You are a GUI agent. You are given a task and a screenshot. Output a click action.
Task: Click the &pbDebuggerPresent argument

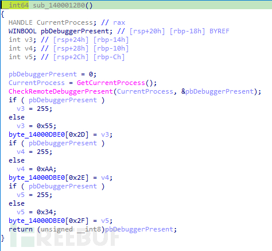click(217, 91)
